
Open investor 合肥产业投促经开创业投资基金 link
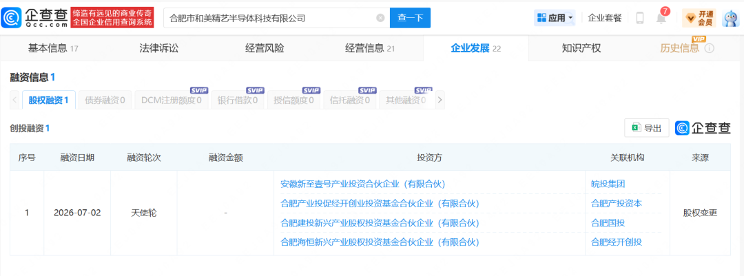380,204
